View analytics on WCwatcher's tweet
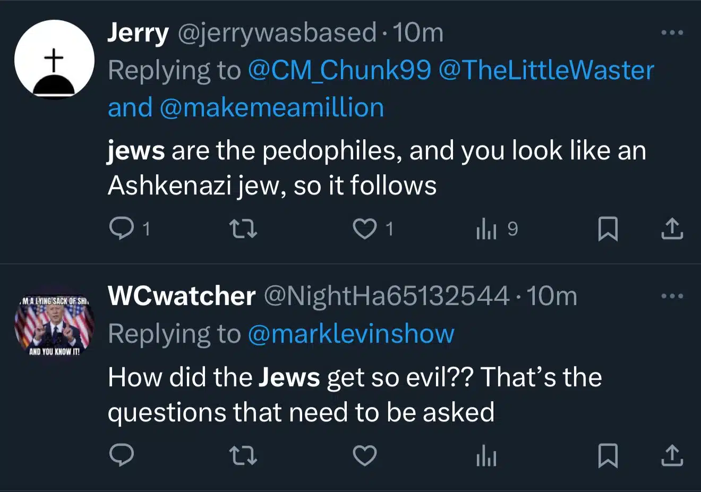701x492 pixels. pos(486,456)
